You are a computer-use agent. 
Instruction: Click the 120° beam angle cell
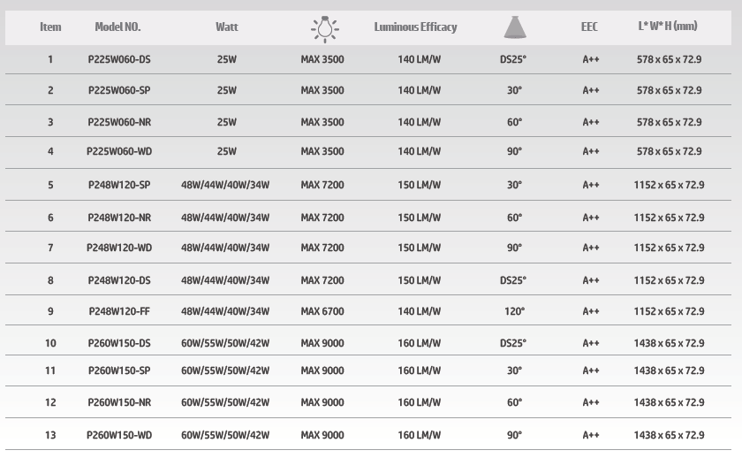tap(515, 311)
